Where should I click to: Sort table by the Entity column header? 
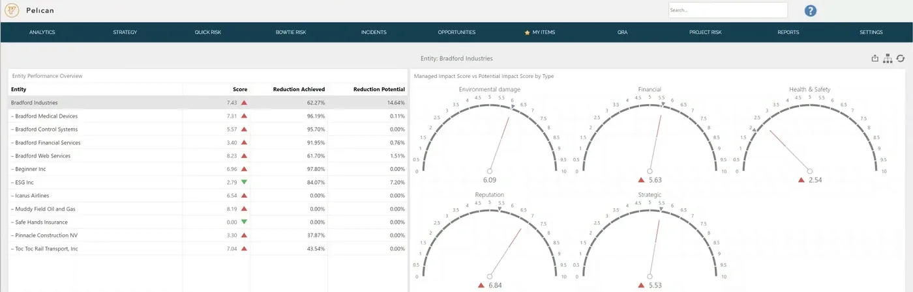point(19,89)
